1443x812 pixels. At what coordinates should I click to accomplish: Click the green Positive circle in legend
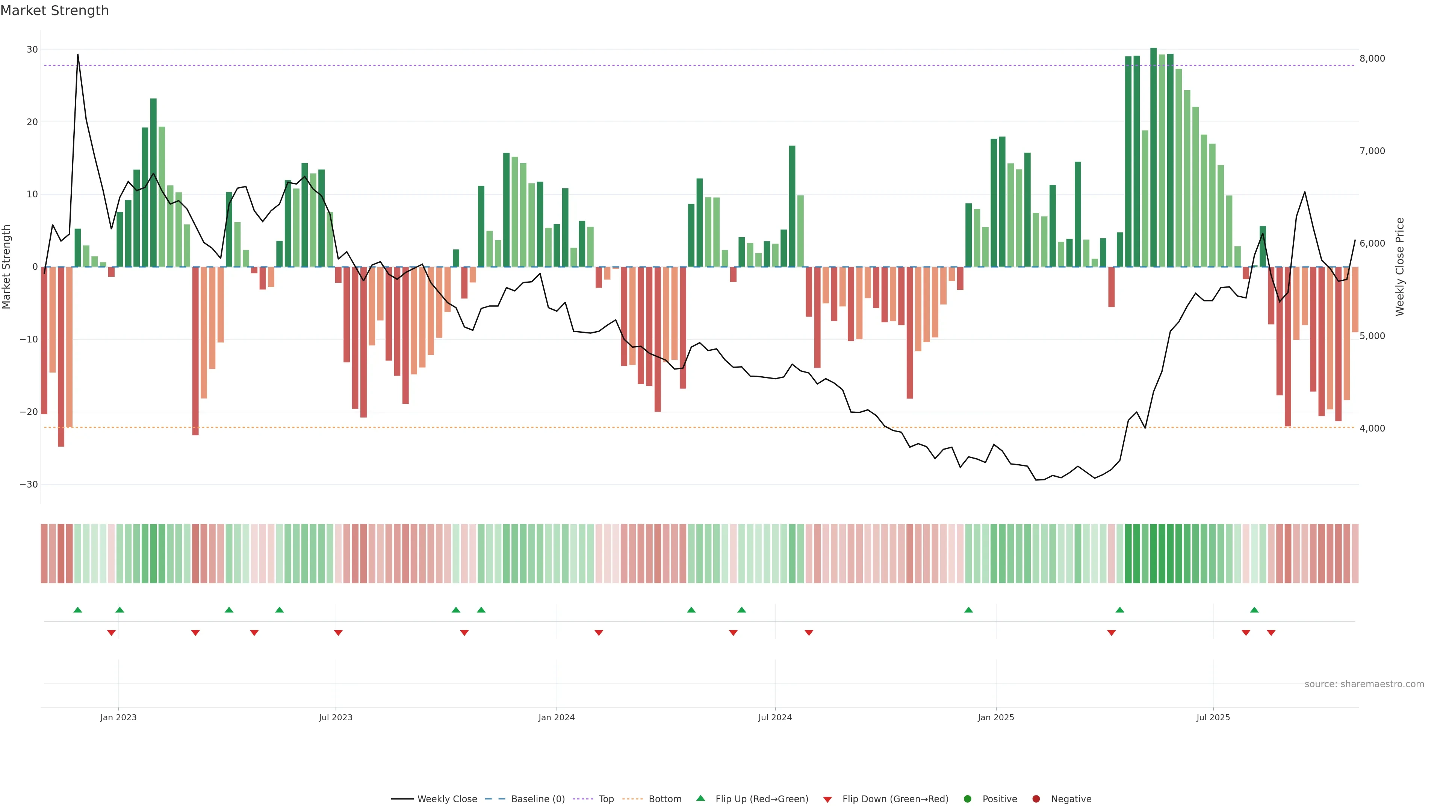click(967, 799)
